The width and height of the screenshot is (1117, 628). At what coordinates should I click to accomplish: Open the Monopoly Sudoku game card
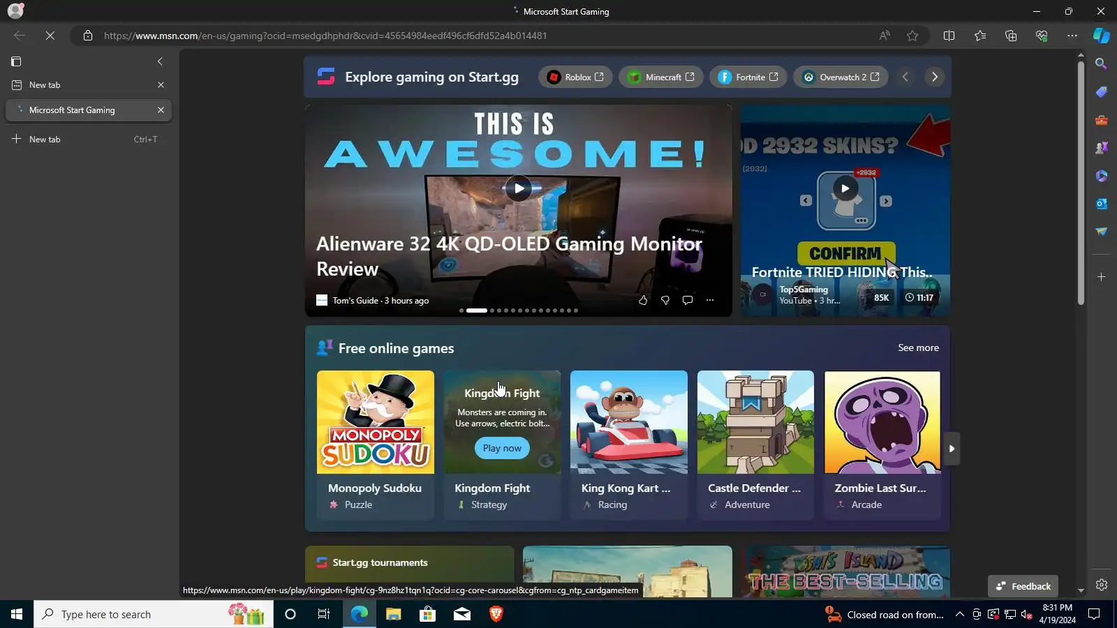pos(376,445)
